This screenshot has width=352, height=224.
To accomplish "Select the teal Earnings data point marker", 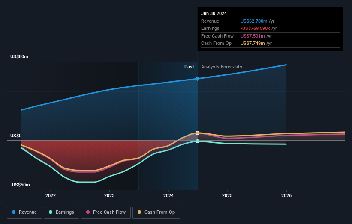I will coord(198,141).
